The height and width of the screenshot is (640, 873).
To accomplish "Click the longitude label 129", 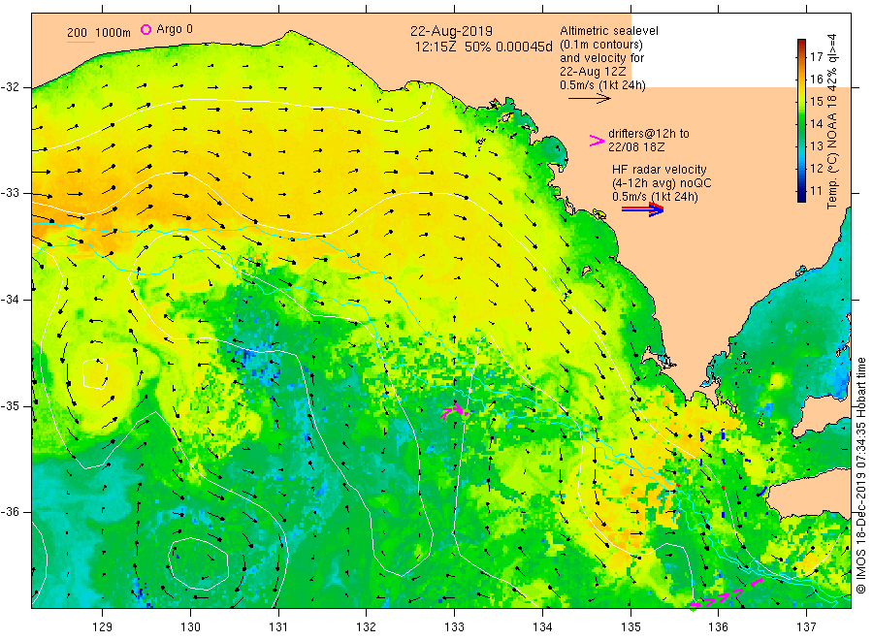I will point(103,627).
